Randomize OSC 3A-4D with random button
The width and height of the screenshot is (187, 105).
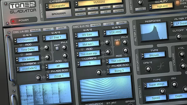pos(96,25)
